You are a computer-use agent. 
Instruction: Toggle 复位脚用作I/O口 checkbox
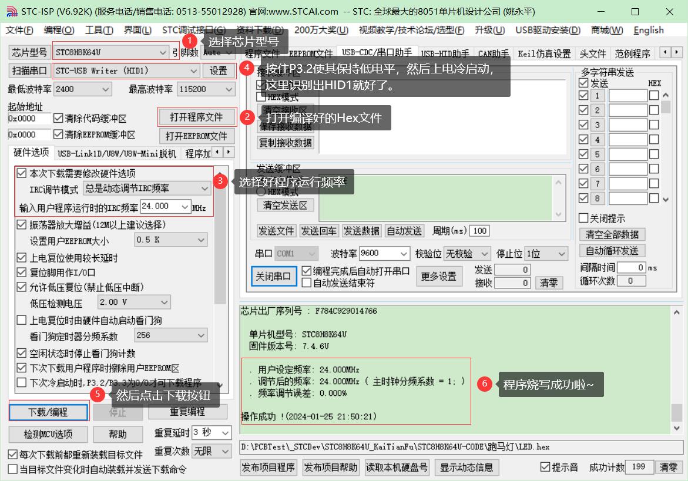coord(21,273)
